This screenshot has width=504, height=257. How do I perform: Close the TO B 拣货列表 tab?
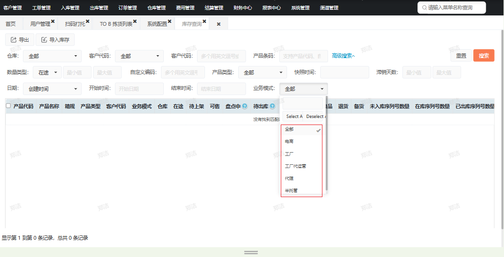(135, 21)
